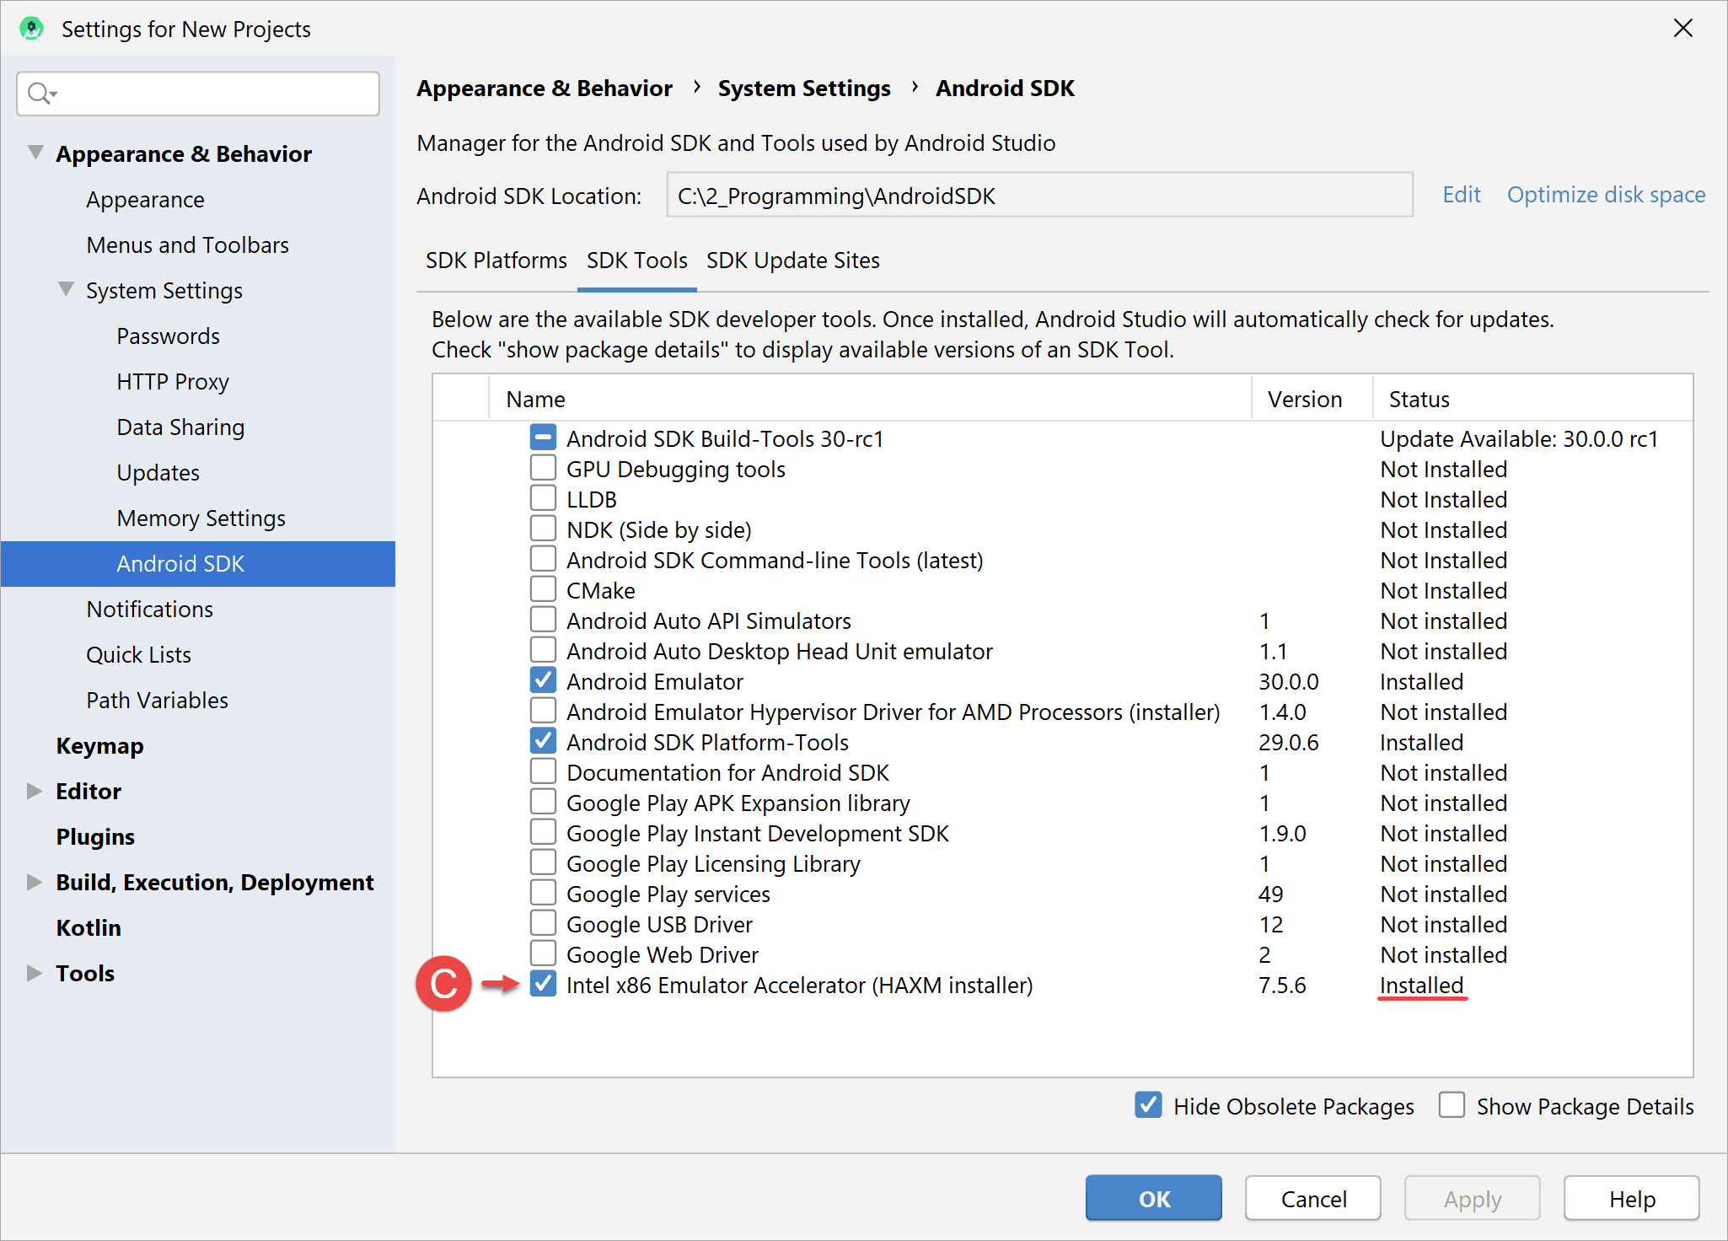Expand the Editor settings section
The height and width of the screenshot is (1241, 1728).
35,791
